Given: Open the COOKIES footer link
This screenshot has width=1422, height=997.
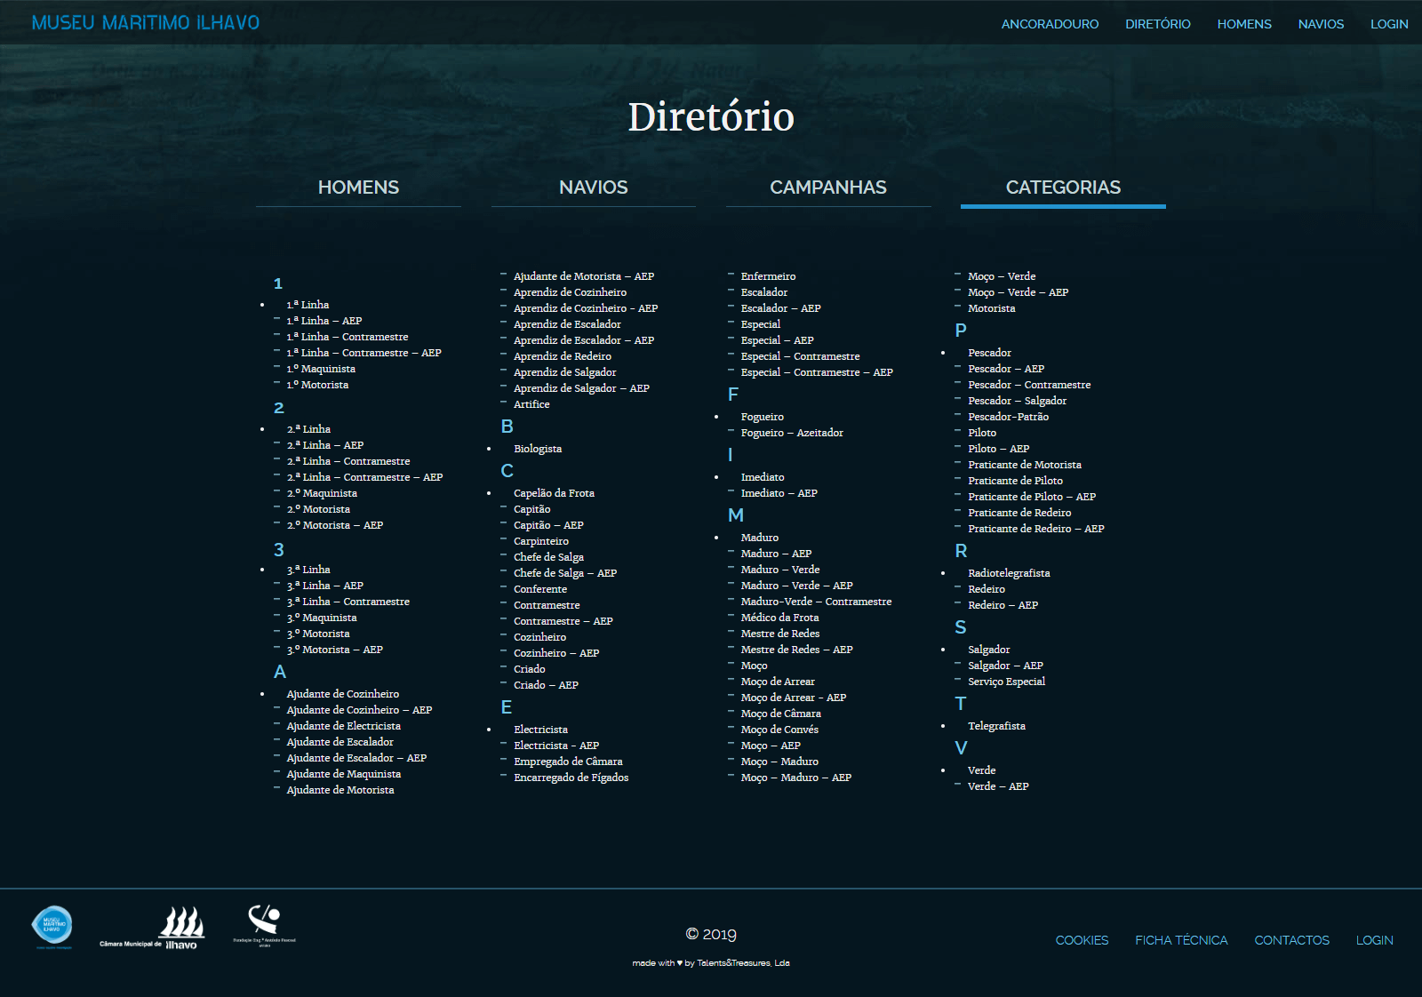Looking at the screenshot, I should (x=1082, y=940).
